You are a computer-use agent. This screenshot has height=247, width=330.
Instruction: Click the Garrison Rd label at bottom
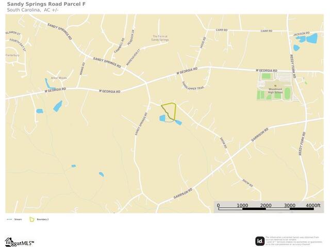(183, 193)
